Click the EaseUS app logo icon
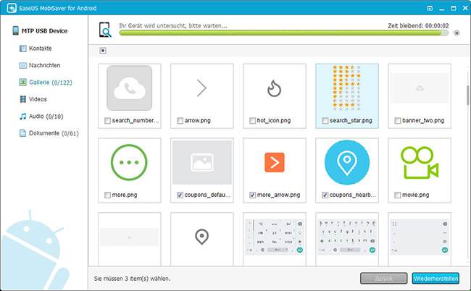Screen dimensions: 471x291 tap(7, 7)
